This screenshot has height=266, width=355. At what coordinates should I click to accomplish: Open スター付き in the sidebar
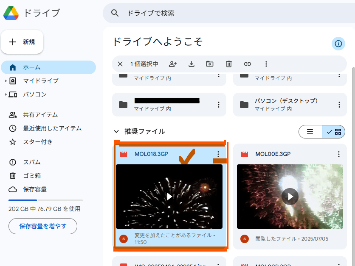38,142
